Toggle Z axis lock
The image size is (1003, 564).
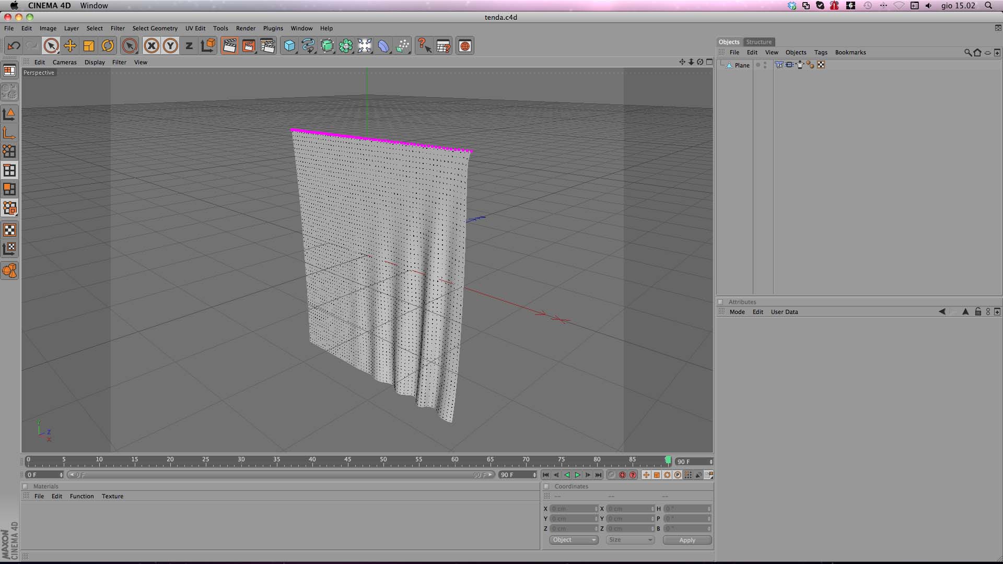[x=189, y=46]
